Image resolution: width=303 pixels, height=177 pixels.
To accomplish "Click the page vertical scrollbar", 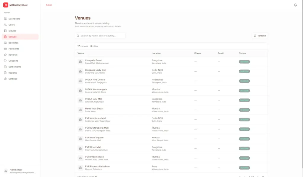I will point(302,85).
